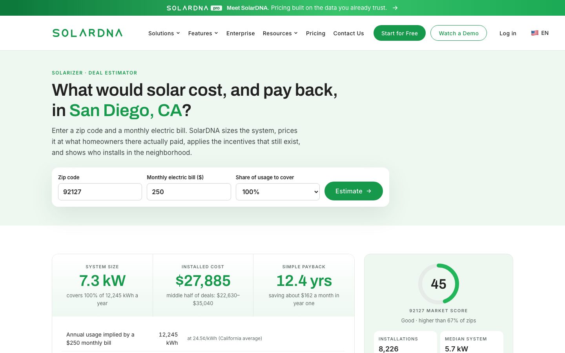Click EN language selector text

click(x=545, y=33)
